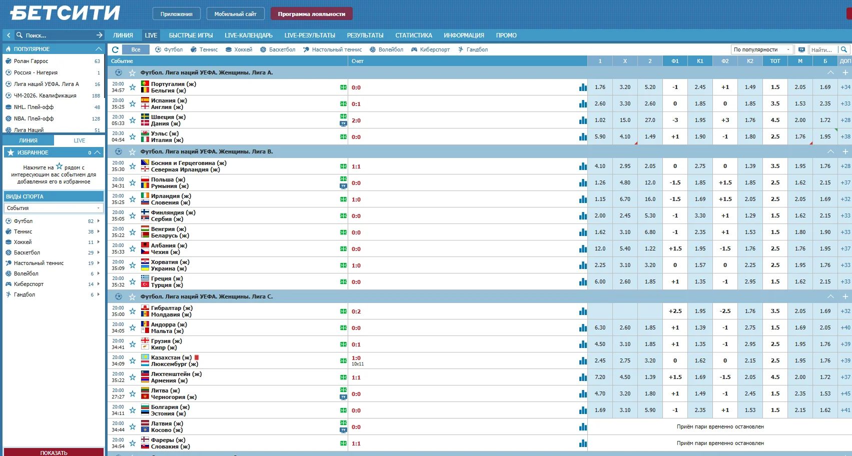
Task: Add Испания - Англия match to favorites
Action: [x=133, y=104]
